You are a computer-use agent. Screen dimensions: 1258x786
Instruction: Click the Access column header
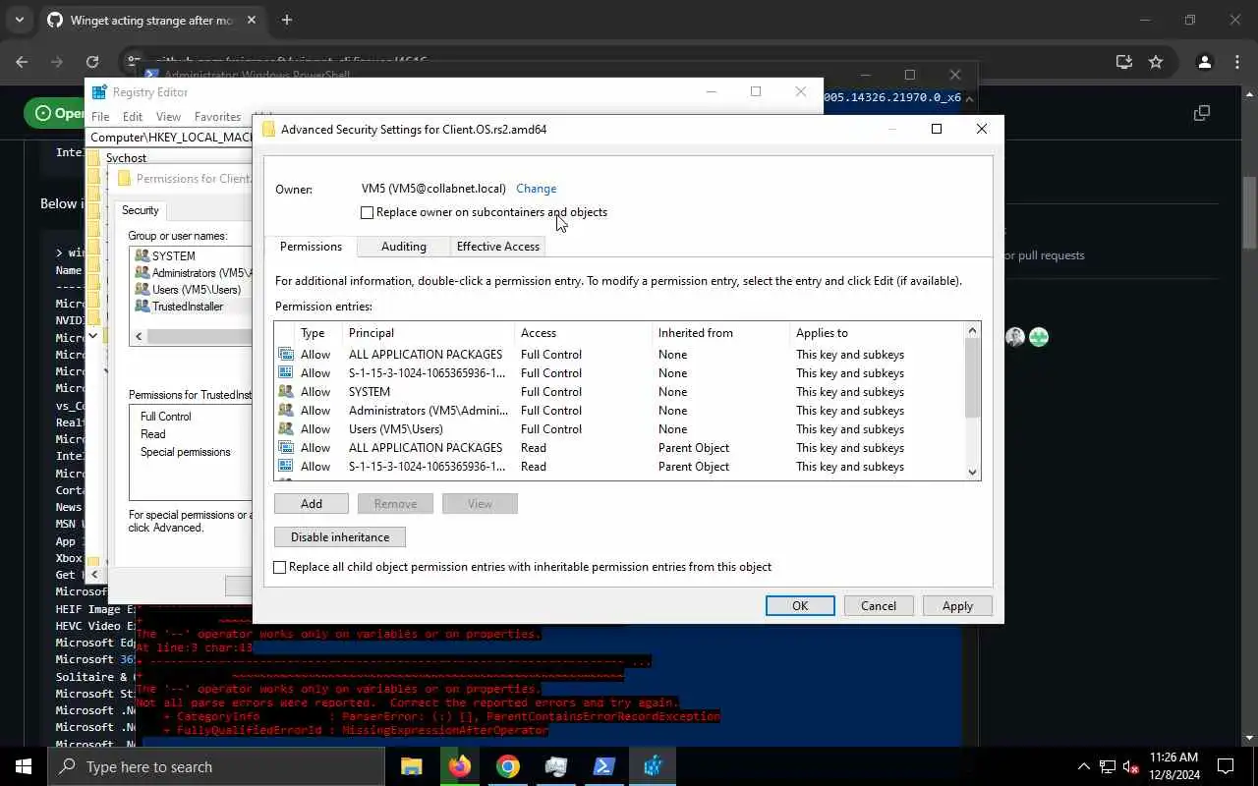[x=584, y=333]
